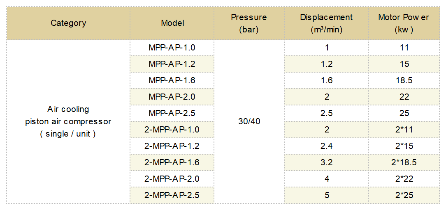Image resolution: width=446 pixels, height=210 pixels.
Task: Click the Motor Power (kw) header
Action: click(x=404, y=23)
